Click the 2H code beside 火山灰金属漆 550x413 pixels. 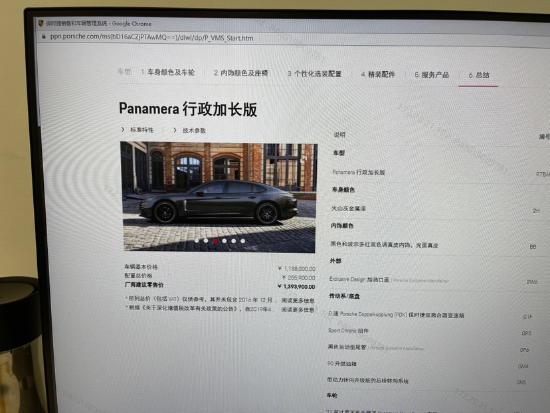536,210
